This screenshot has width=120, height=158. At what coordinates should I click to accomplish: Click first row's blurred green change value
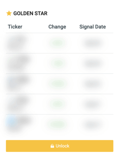coord(57,43)
